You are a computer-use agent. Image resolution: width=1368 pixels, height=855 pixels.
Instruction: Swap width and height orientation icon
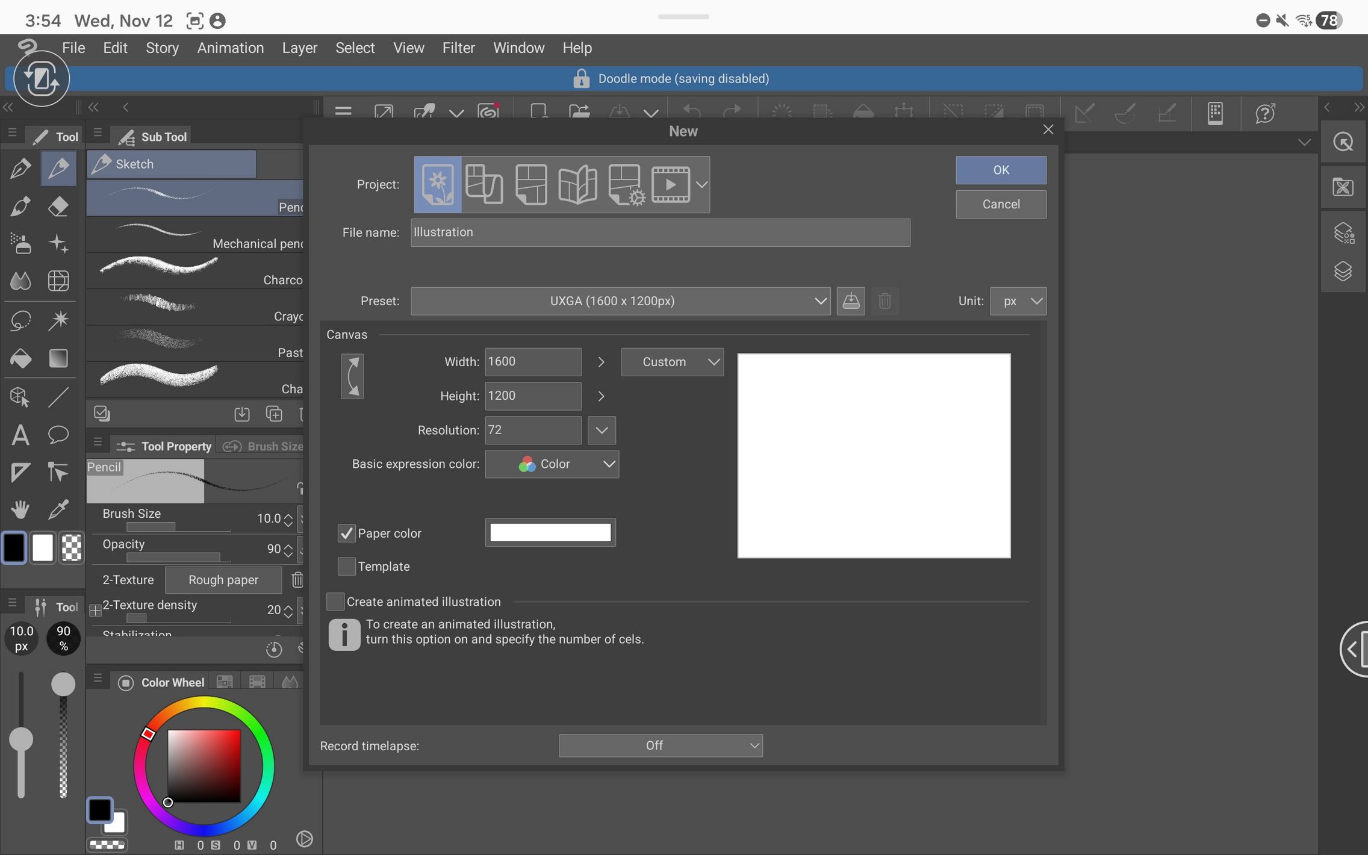click(x=352, y=376)
